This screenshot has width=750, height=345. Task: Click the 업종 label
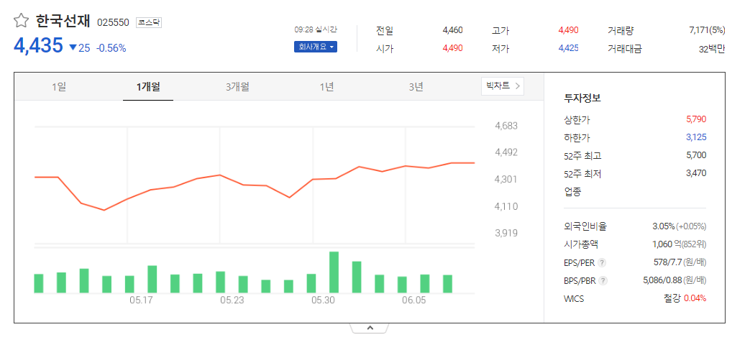coord(572,192)
